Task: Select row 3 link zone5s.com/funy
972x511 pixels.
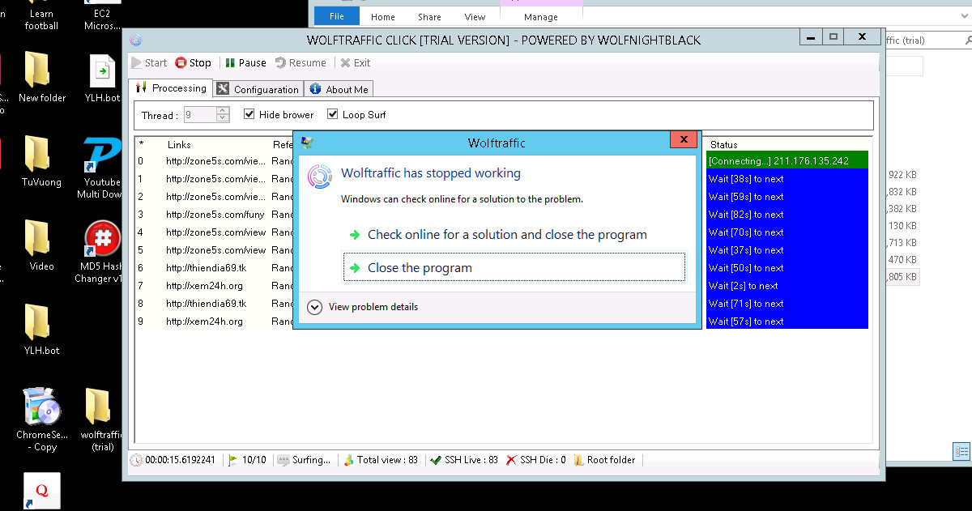Action: [215, 215]
